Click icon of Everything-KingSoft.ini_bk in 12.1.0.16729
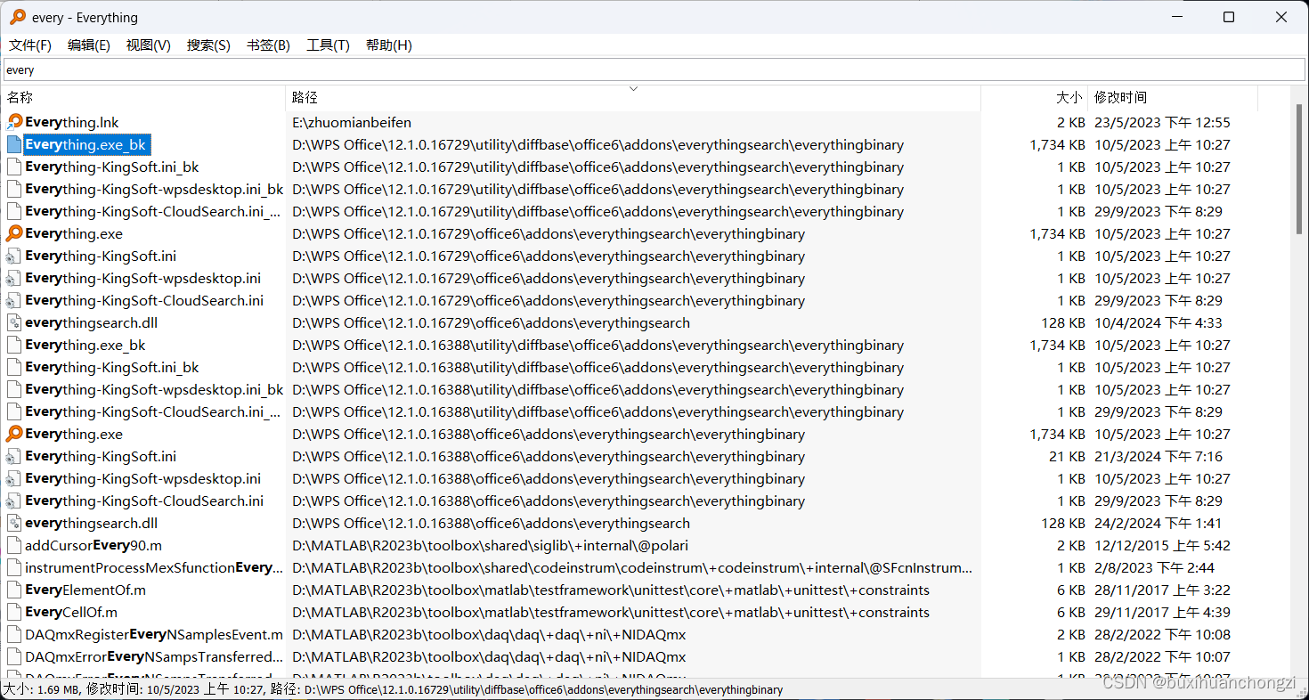Viewport: 1309px width, 700px height. tap(14, 167)
